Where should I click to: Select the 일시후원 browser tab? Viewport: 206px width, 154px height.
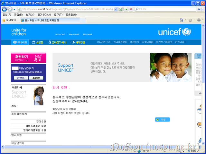(48, 20)
